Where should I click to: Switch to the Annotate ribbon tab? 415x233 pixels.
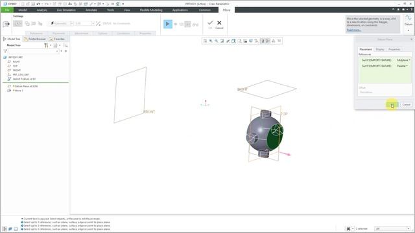(91, 10)
